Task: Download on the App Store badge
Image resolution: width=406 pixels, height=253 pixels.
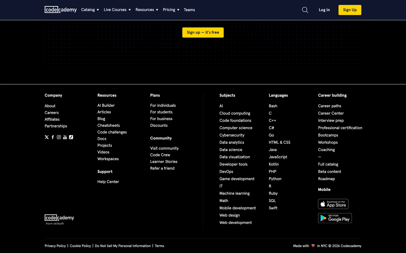Action: (333, 204)
